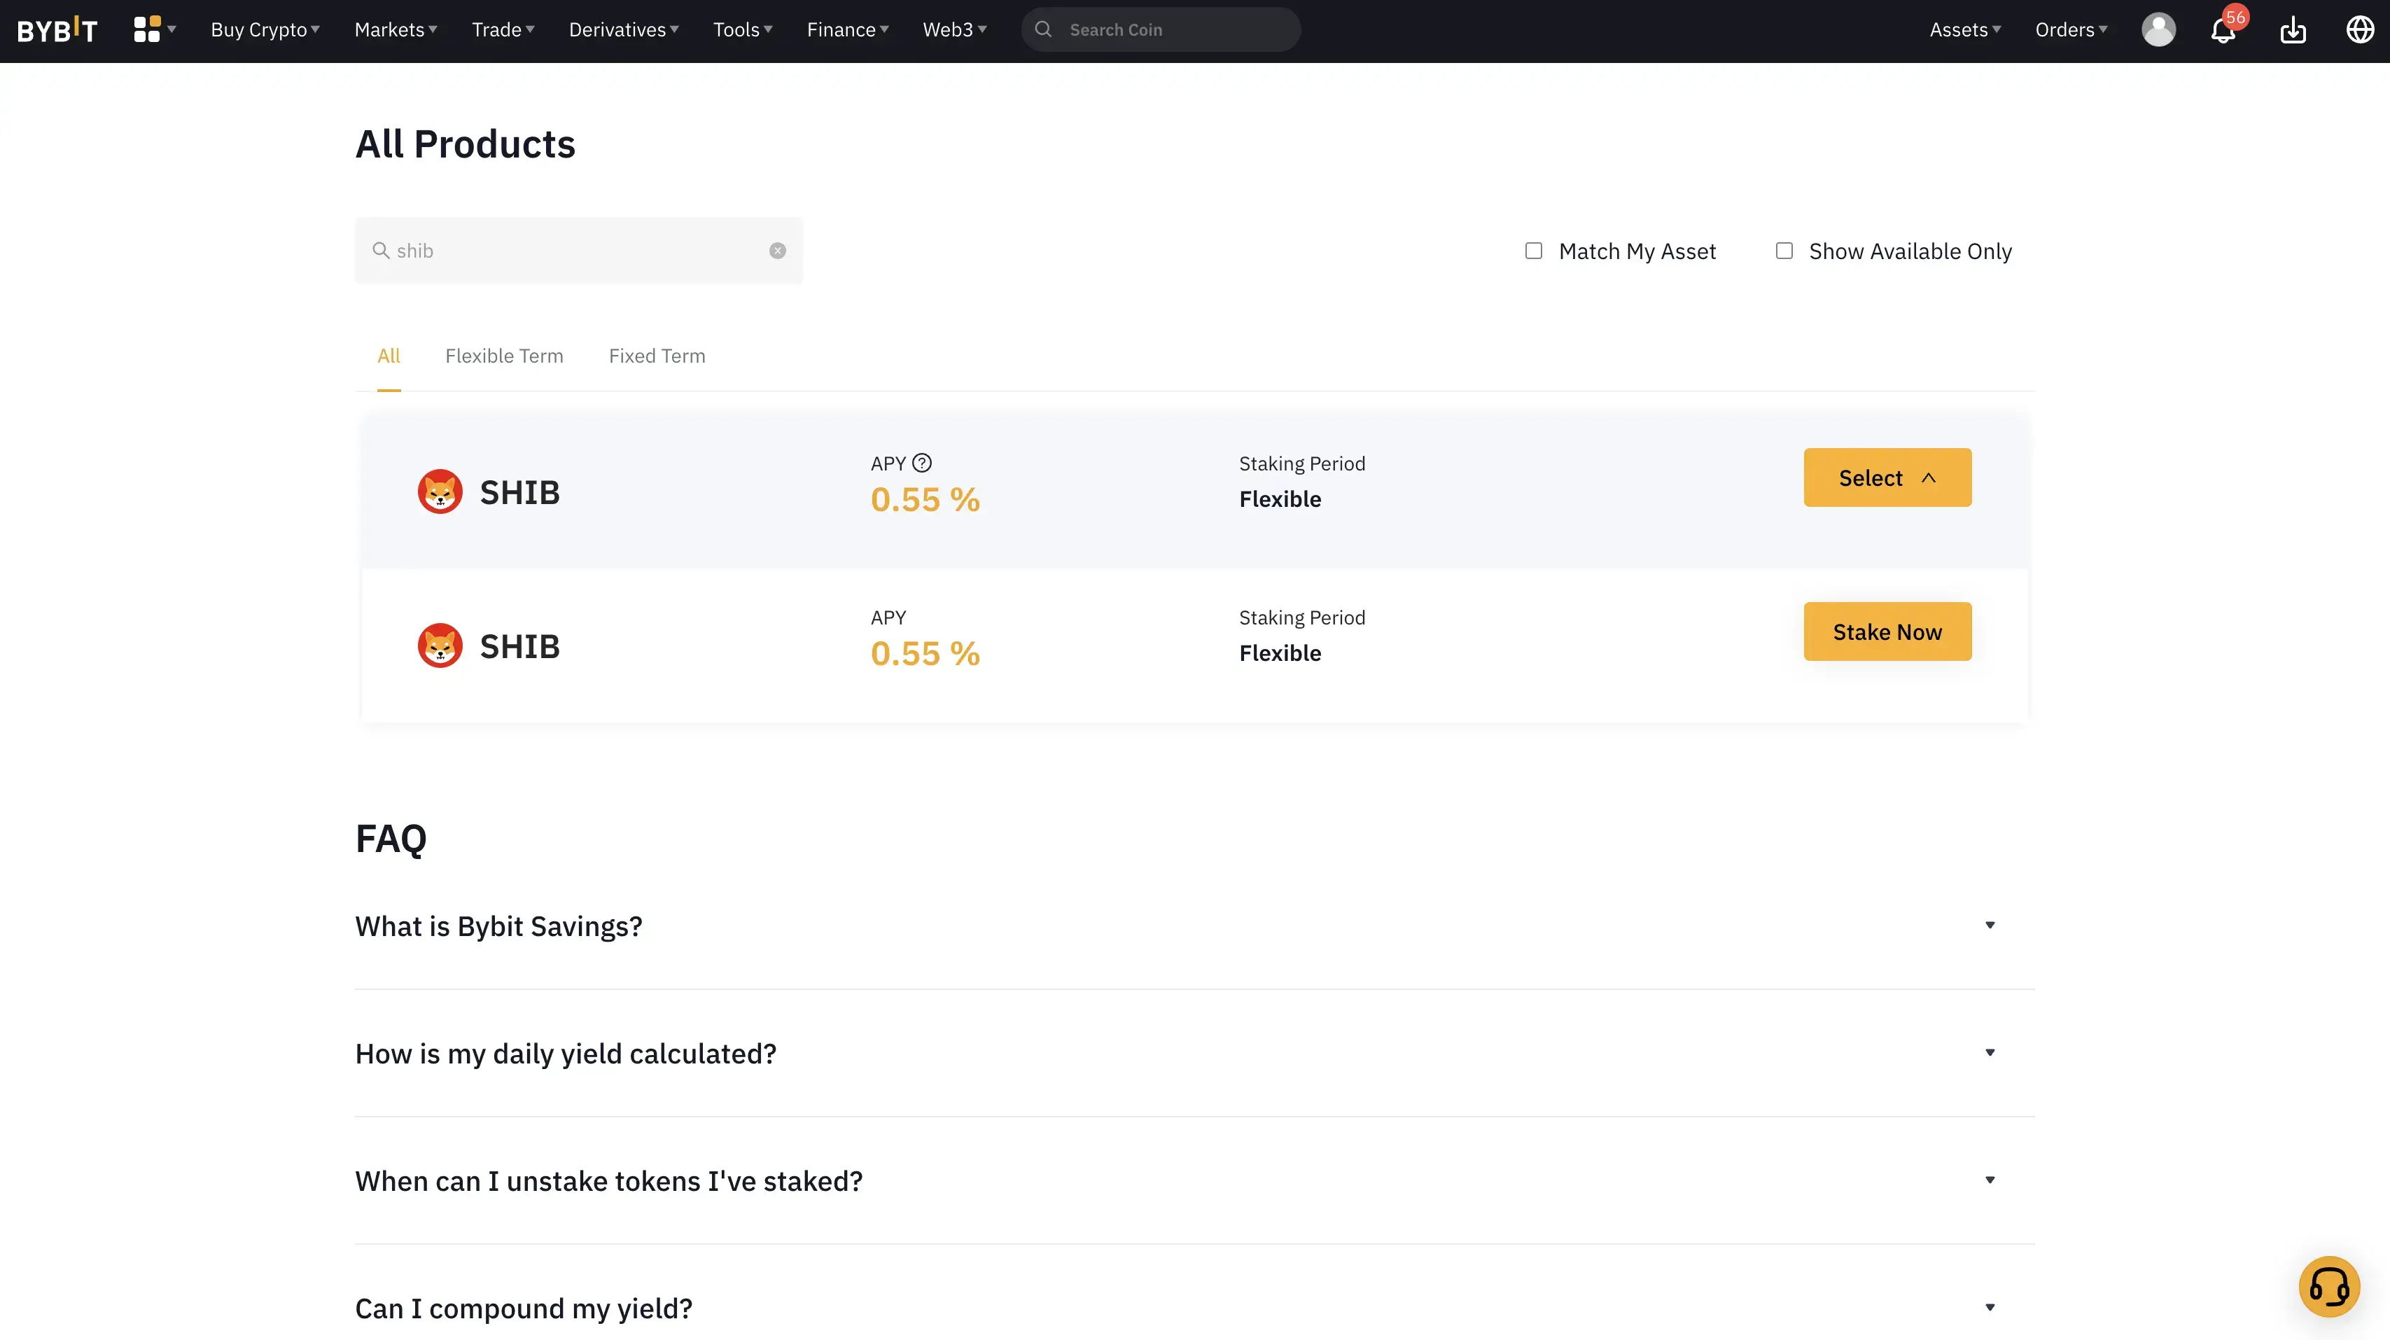Click the APY info question icon
The image size is (2390, 1340).
(x=921, y=463)
